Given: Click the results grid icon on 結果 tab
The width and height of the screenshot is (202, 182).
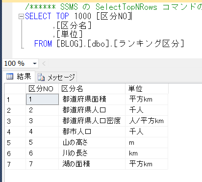Looking at the screenshot, I should click(10, 77).
